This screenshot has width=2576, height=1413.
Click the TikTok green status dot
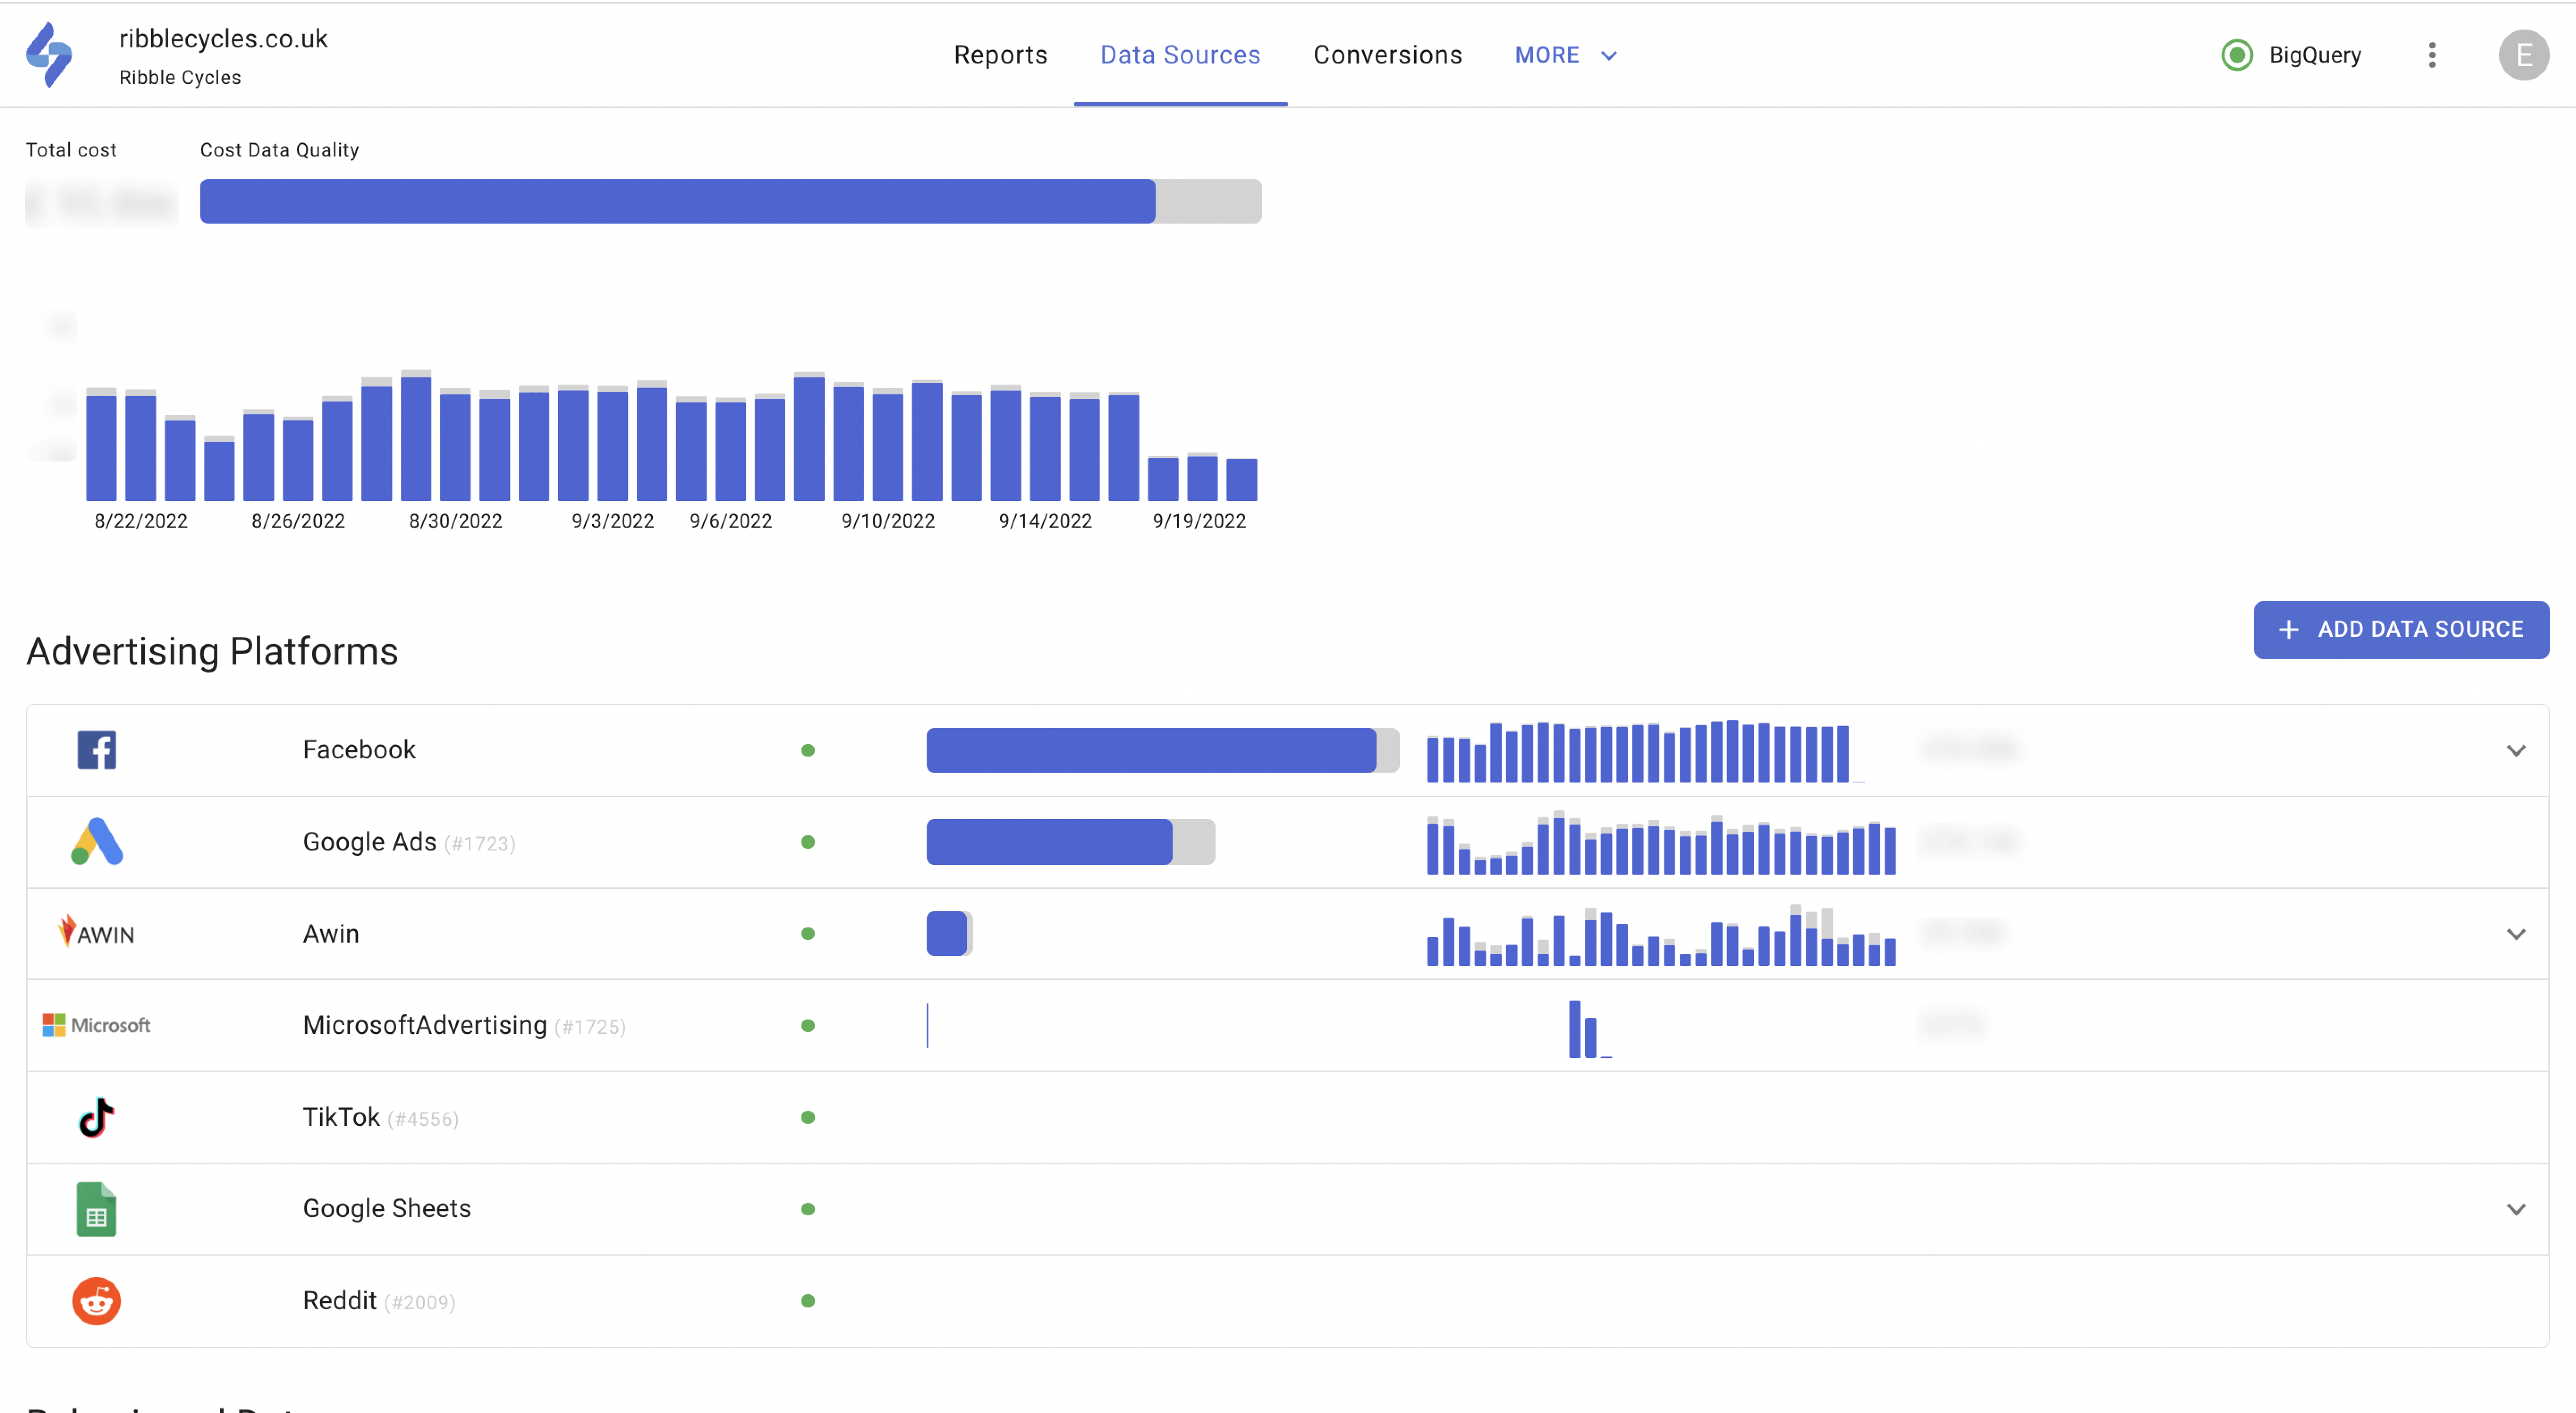[808, 1117]
